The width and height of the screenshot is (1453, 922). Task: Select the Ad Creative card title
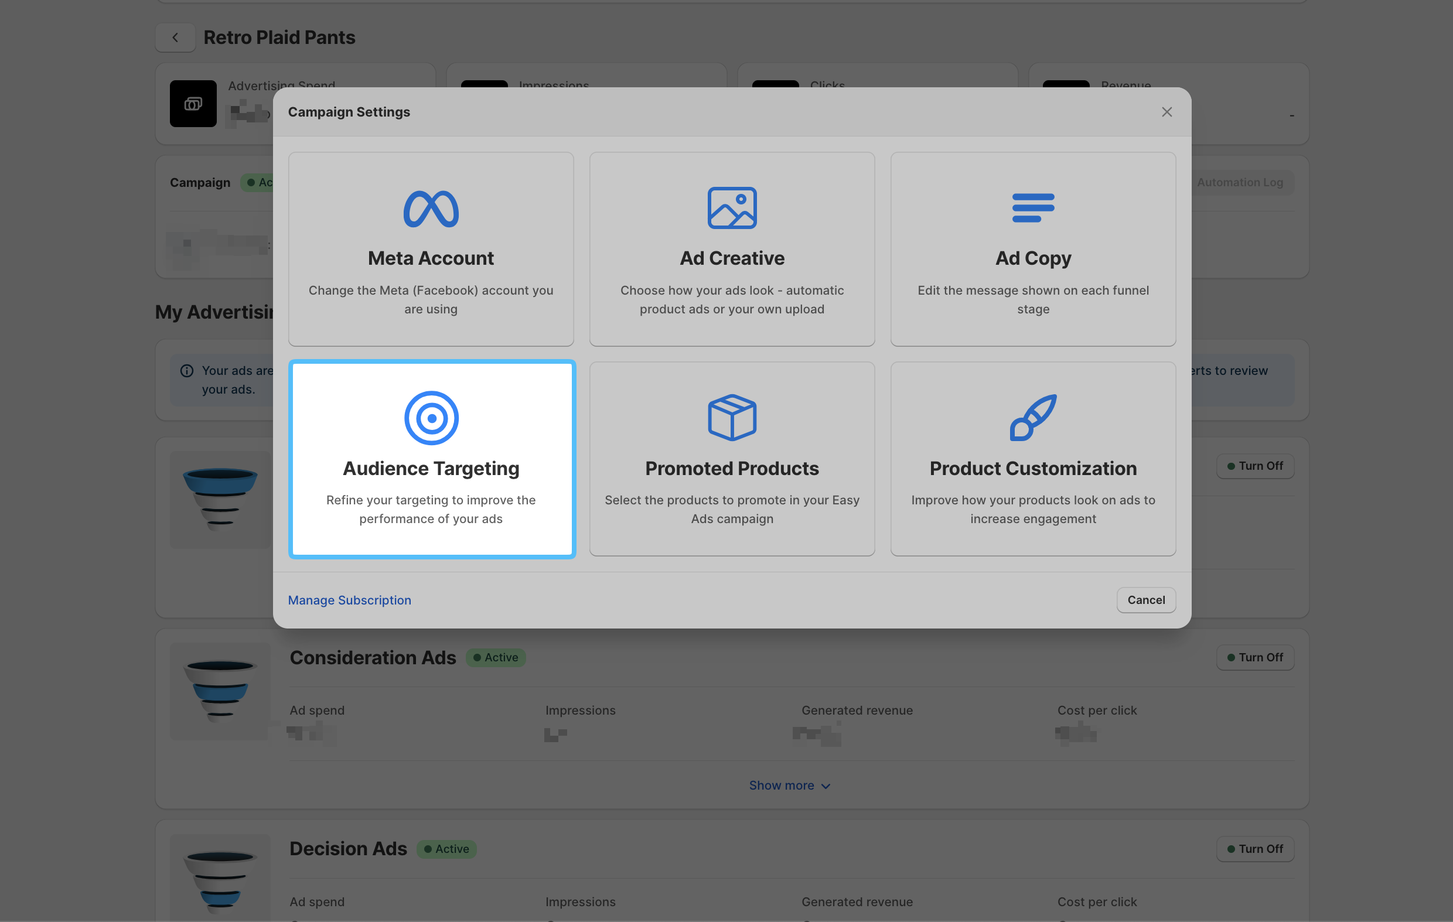click(x=732, y=258)
